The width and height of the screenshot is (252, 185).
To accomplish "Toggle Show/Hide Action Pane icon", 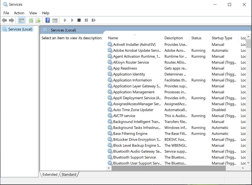I will tap(55, 20).
